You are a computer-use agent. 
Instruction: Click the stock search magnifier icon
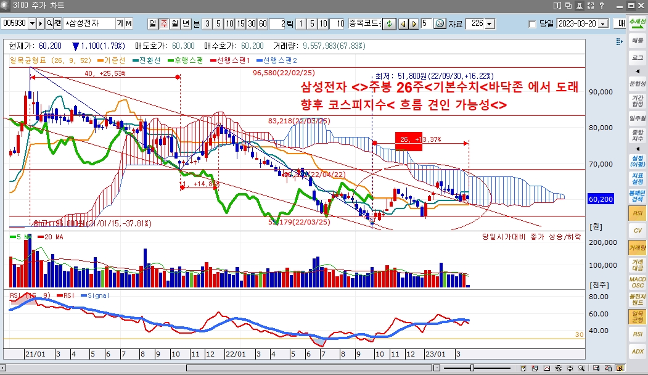tap(49, 23)
